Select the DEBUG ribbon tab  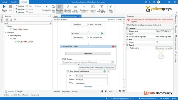24,2
